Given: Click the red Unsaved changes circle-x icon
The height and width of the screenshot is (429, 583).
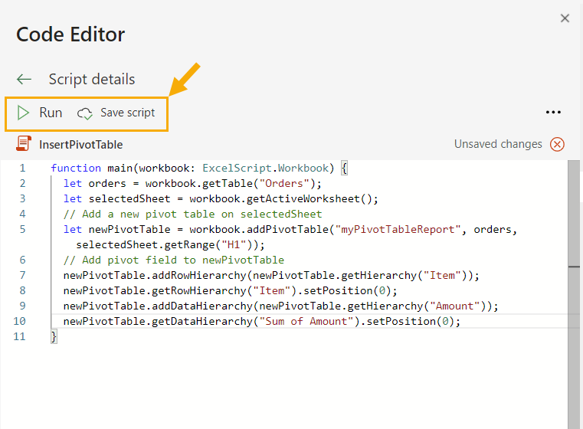Looking at the screenshot, I should tap(558, 144).
